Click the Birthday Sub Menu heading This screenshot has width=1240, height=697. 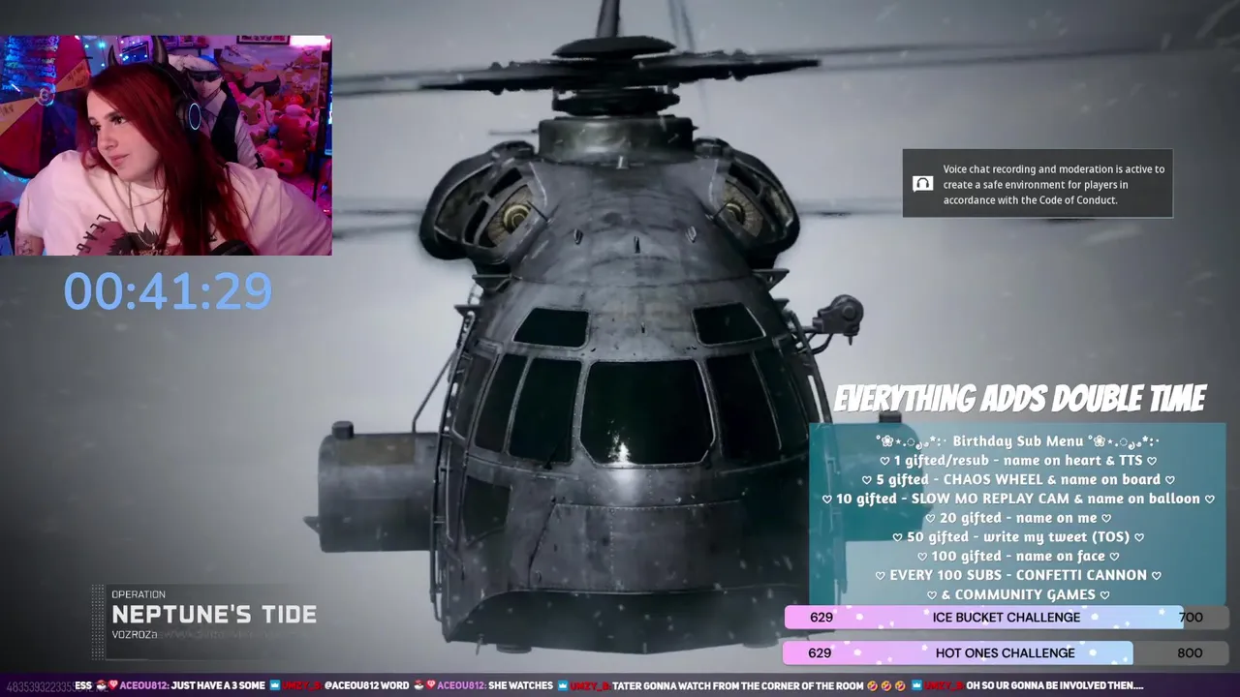(1017, 440)
